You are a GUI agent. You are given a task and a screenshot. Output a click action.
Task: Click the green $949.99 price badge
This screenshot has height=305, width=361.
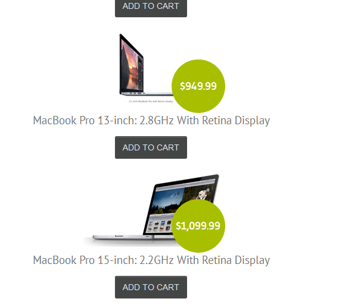click(198, 86)
